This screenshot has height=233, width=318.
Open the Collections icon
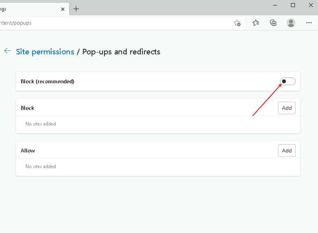tap(273, 23)
